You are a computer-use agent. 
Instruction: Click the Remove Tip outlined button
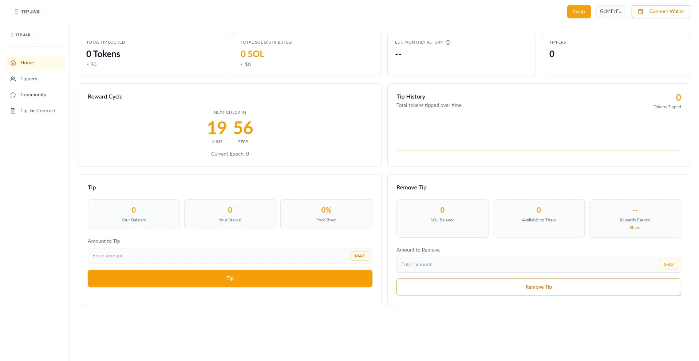pos(538,287)
